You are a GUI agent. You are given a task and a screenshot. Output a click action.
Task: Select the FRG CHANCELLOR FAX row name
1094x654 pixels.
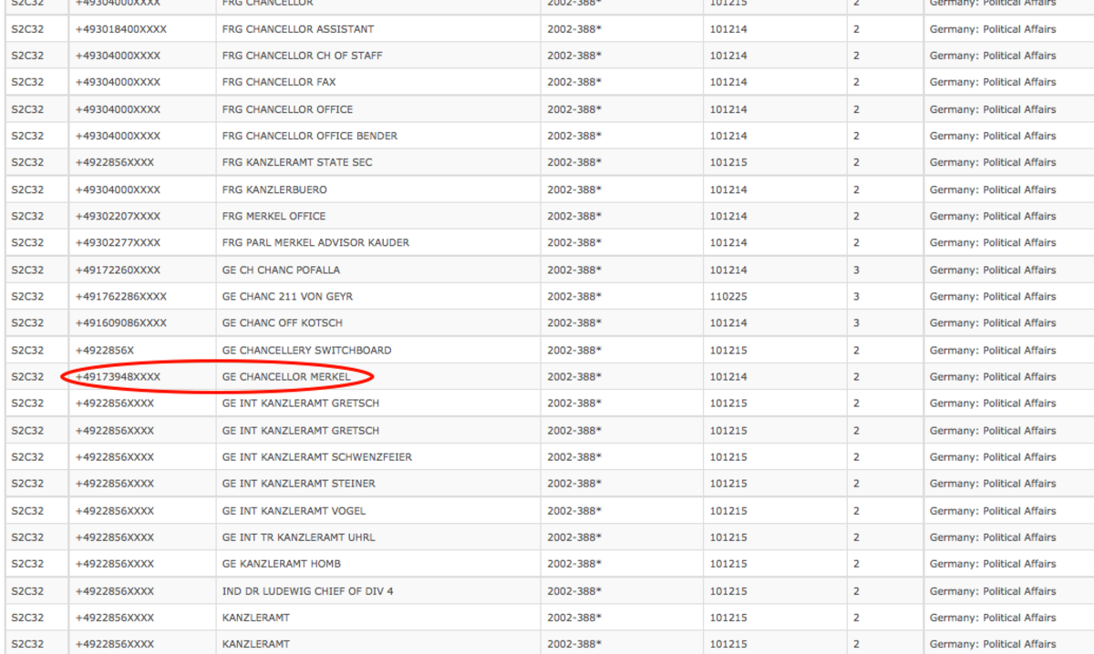pos(278,82)
